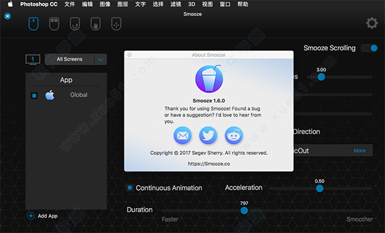Toggle the Continuous Animation checkbox
Image resolution: width=385 pixels, height=233 pixels.
(130, 188)
